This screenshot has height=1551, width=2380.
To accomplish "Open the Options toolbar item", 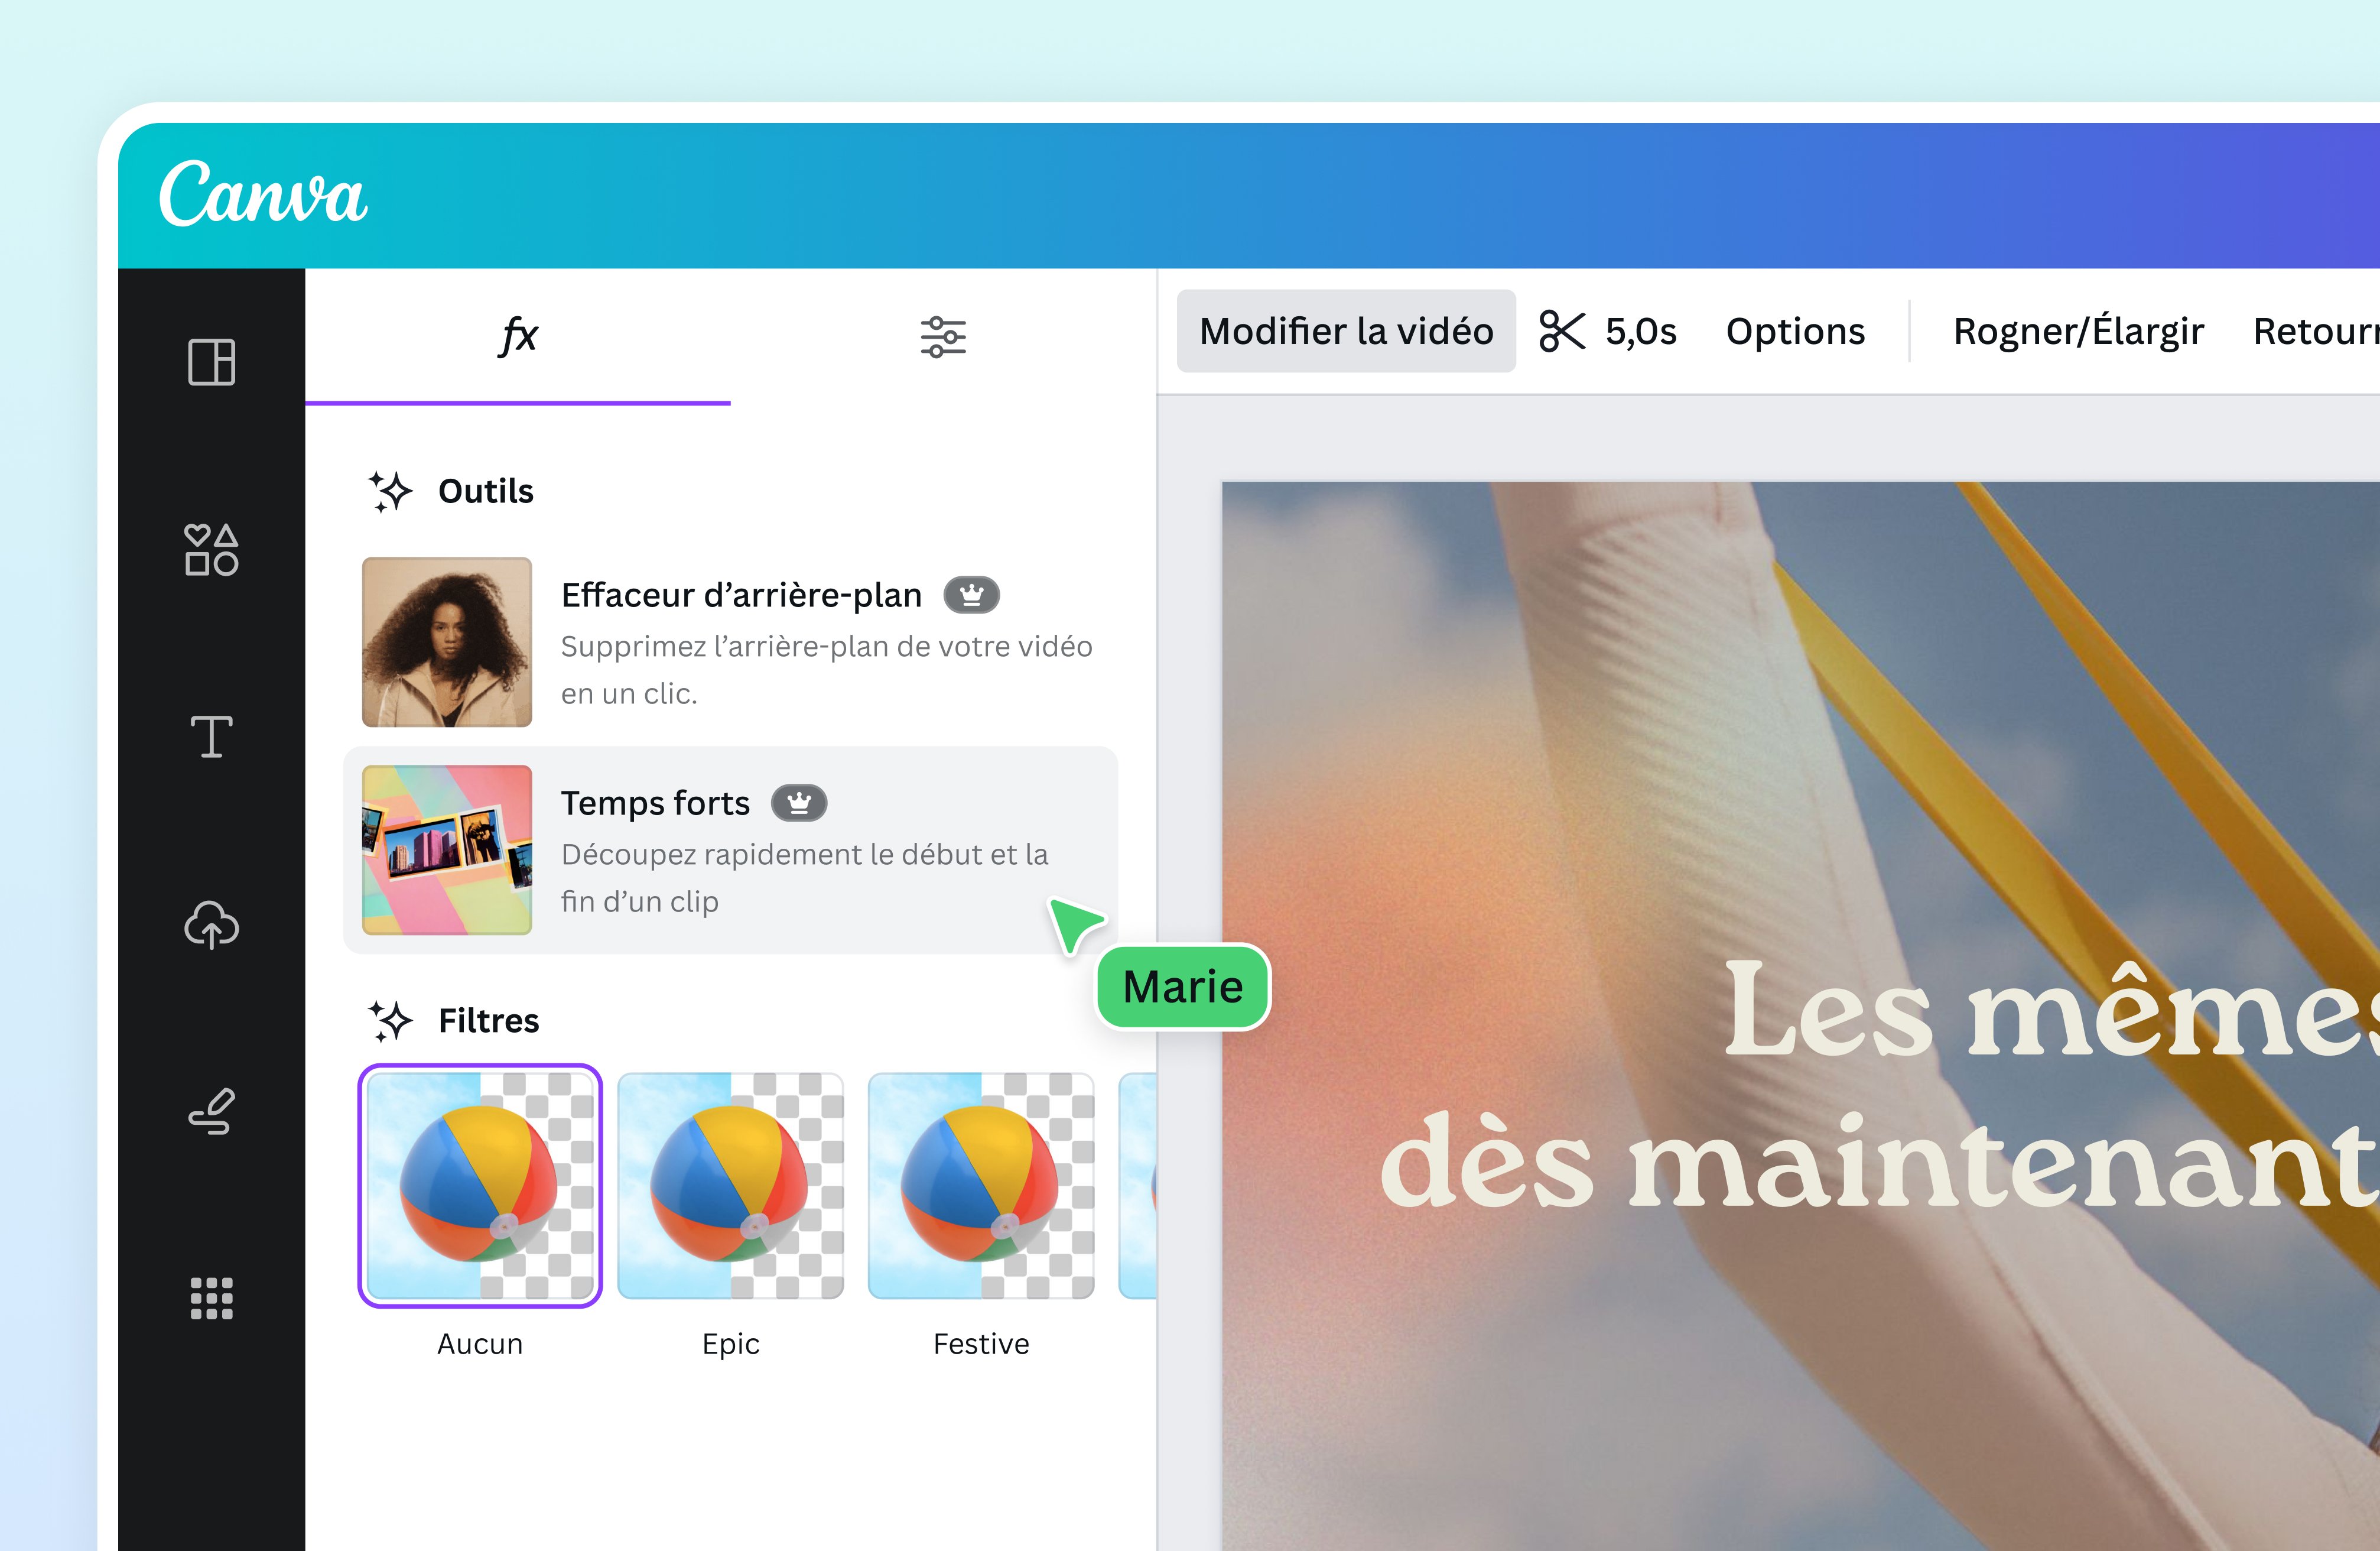I will pos(1795,331).
